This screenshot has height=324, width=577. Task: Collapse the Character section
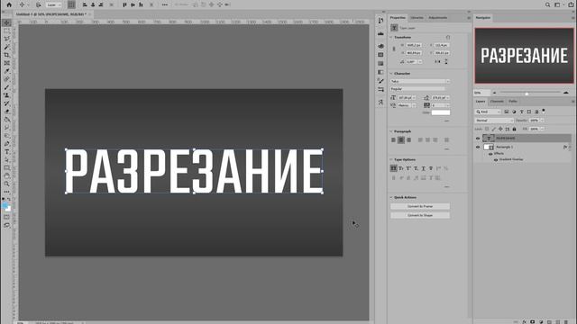coord(391,74)
